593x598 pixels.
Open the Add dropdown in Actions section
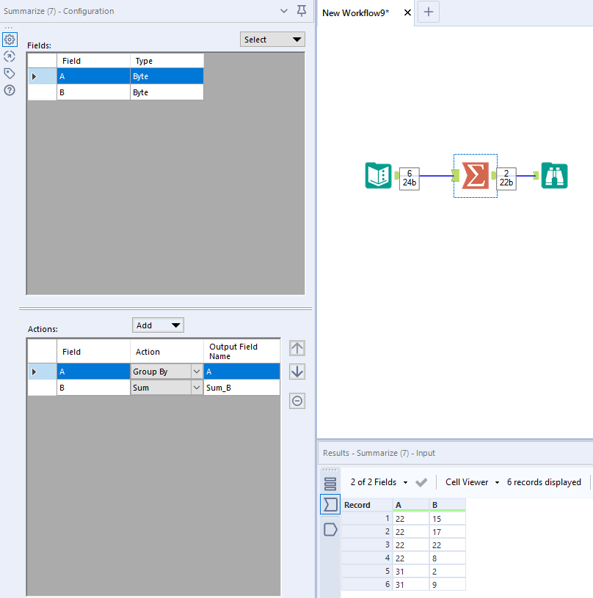[158, 325]
